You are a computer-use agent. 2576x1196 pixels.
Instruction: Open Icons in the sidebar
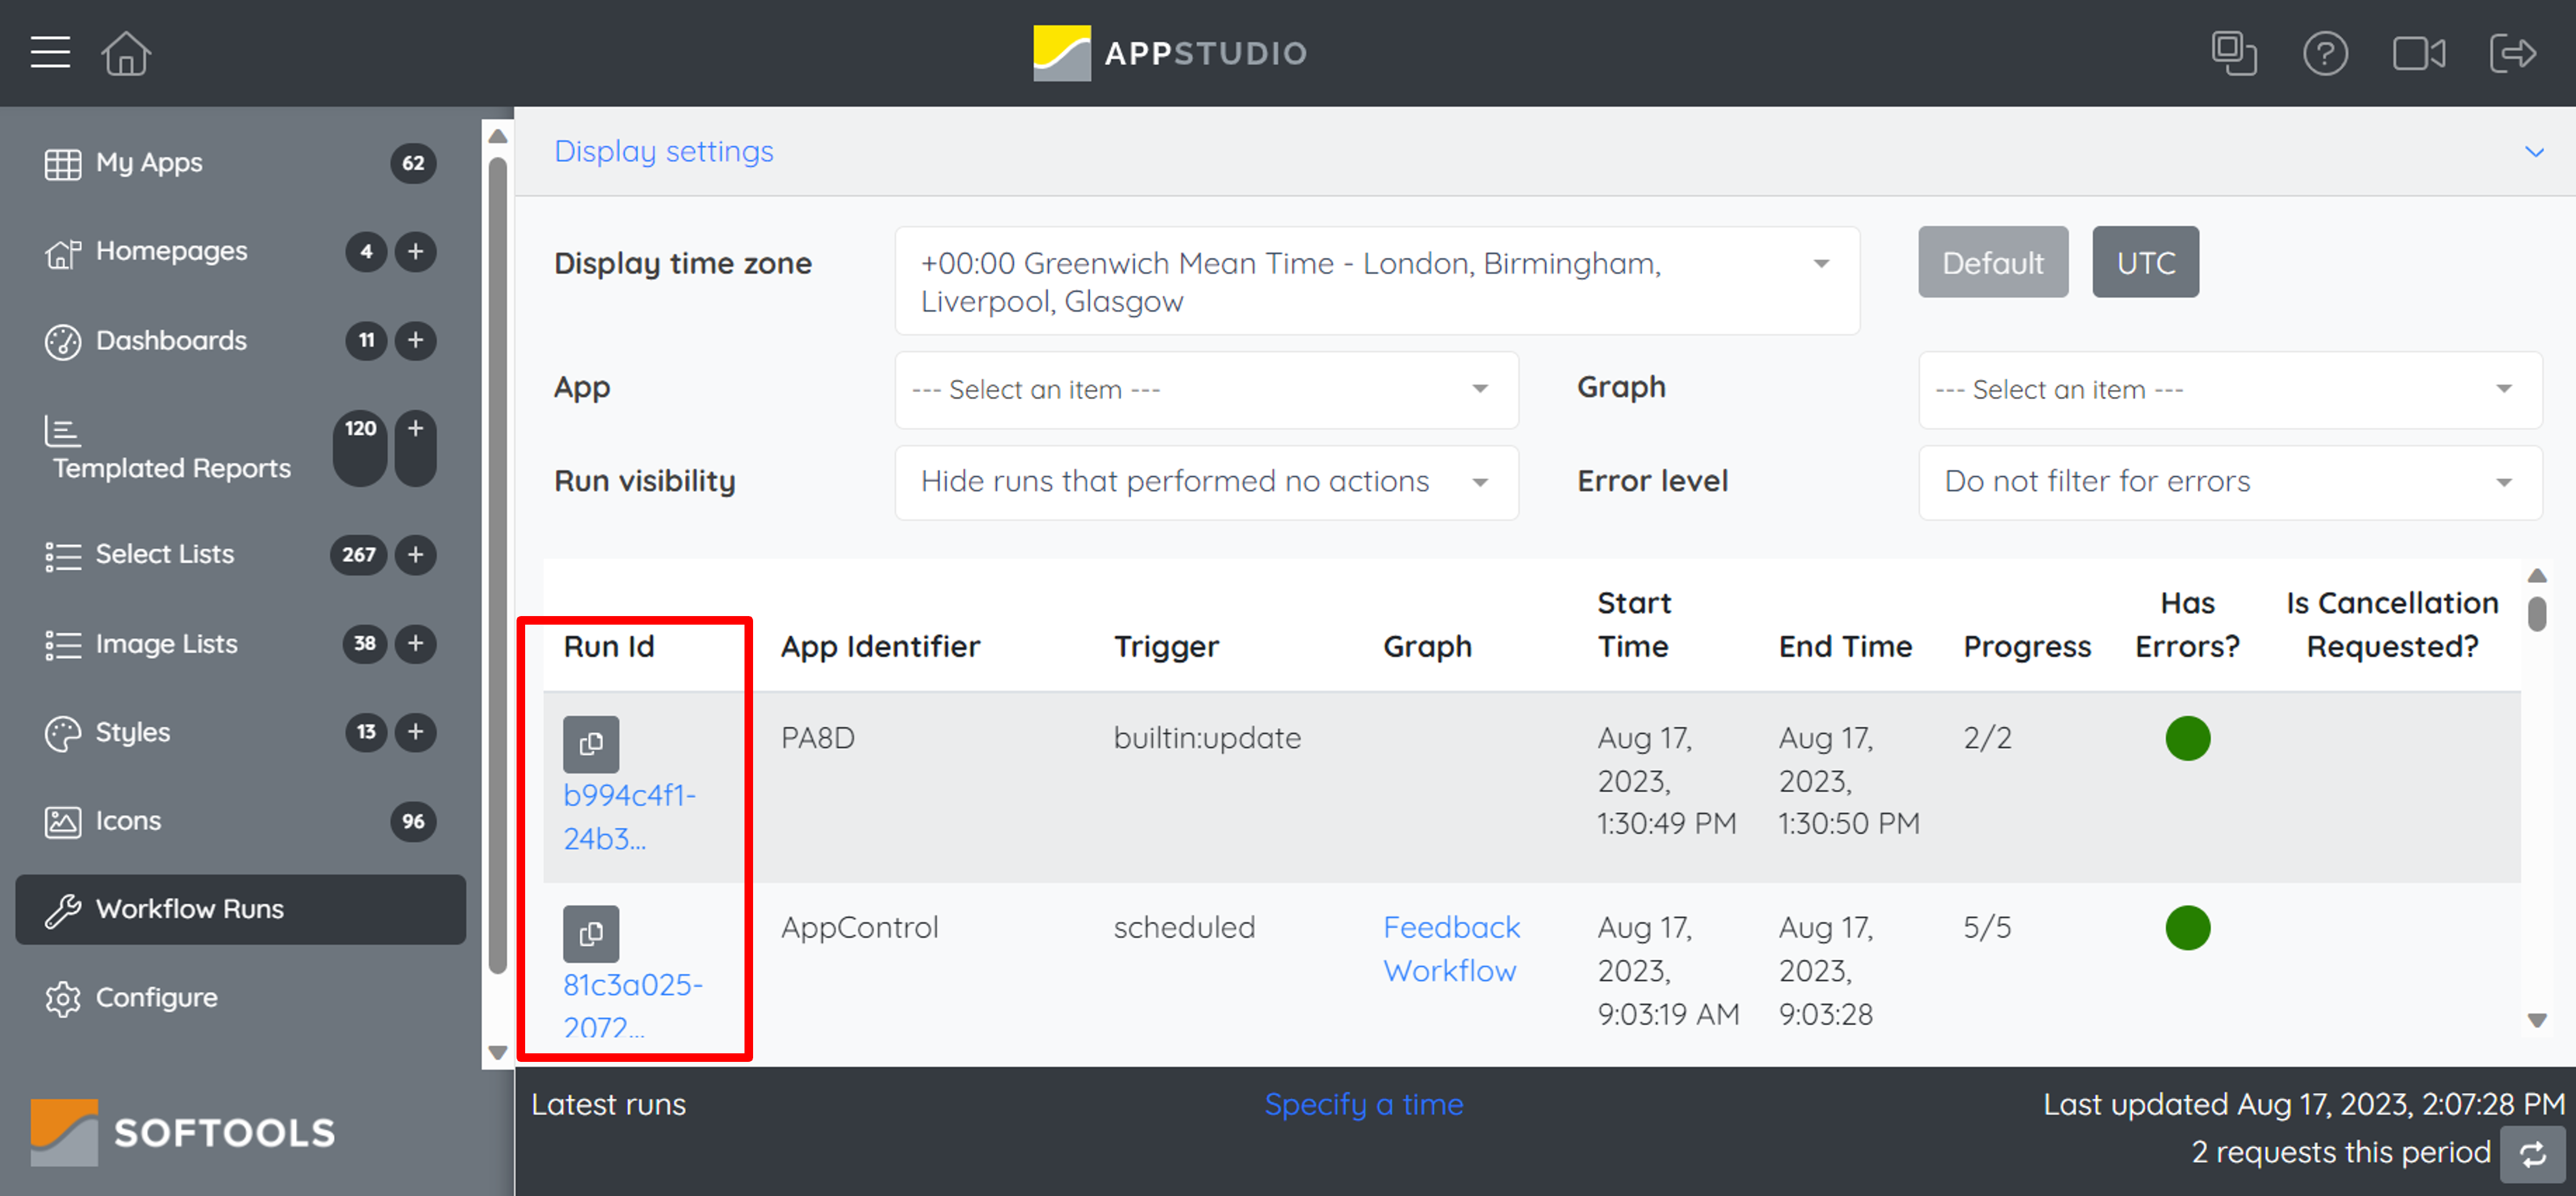[128, 821]
